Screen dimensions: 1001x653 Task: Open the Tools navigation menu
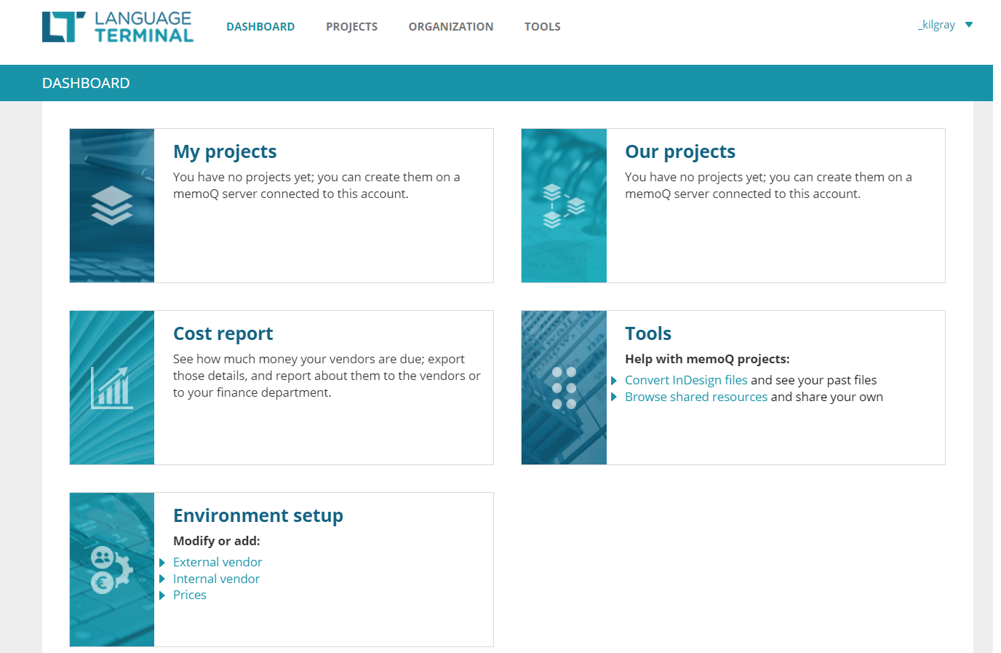[542, 27]
